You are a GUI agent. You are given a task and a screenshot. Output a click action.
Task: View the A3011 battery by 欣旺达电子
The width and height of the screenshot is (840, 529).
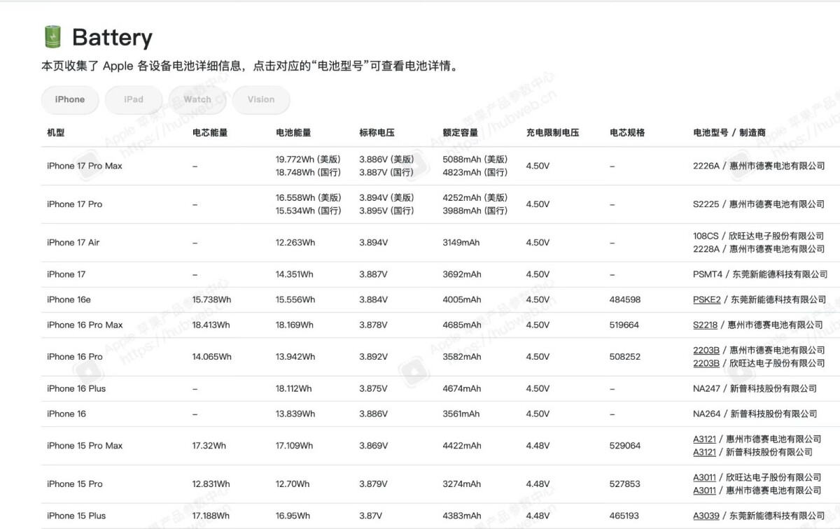(704, 477)
